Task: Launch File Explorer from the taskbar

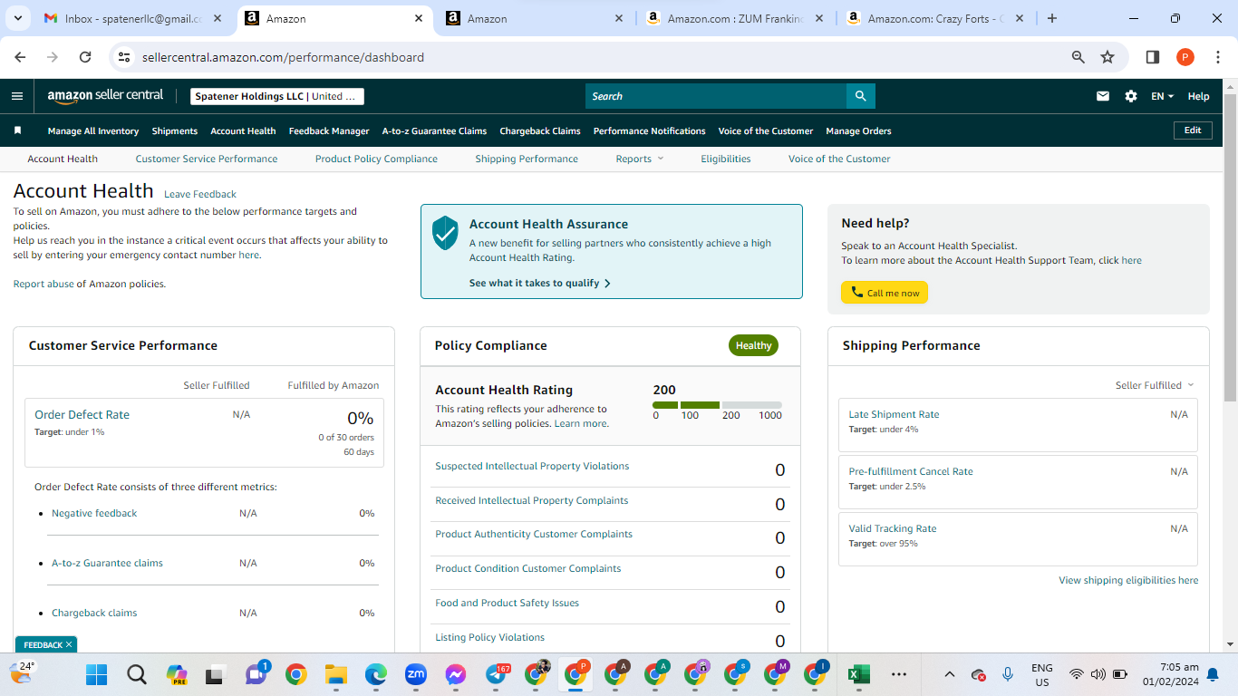Action: [x=336, y=674]
